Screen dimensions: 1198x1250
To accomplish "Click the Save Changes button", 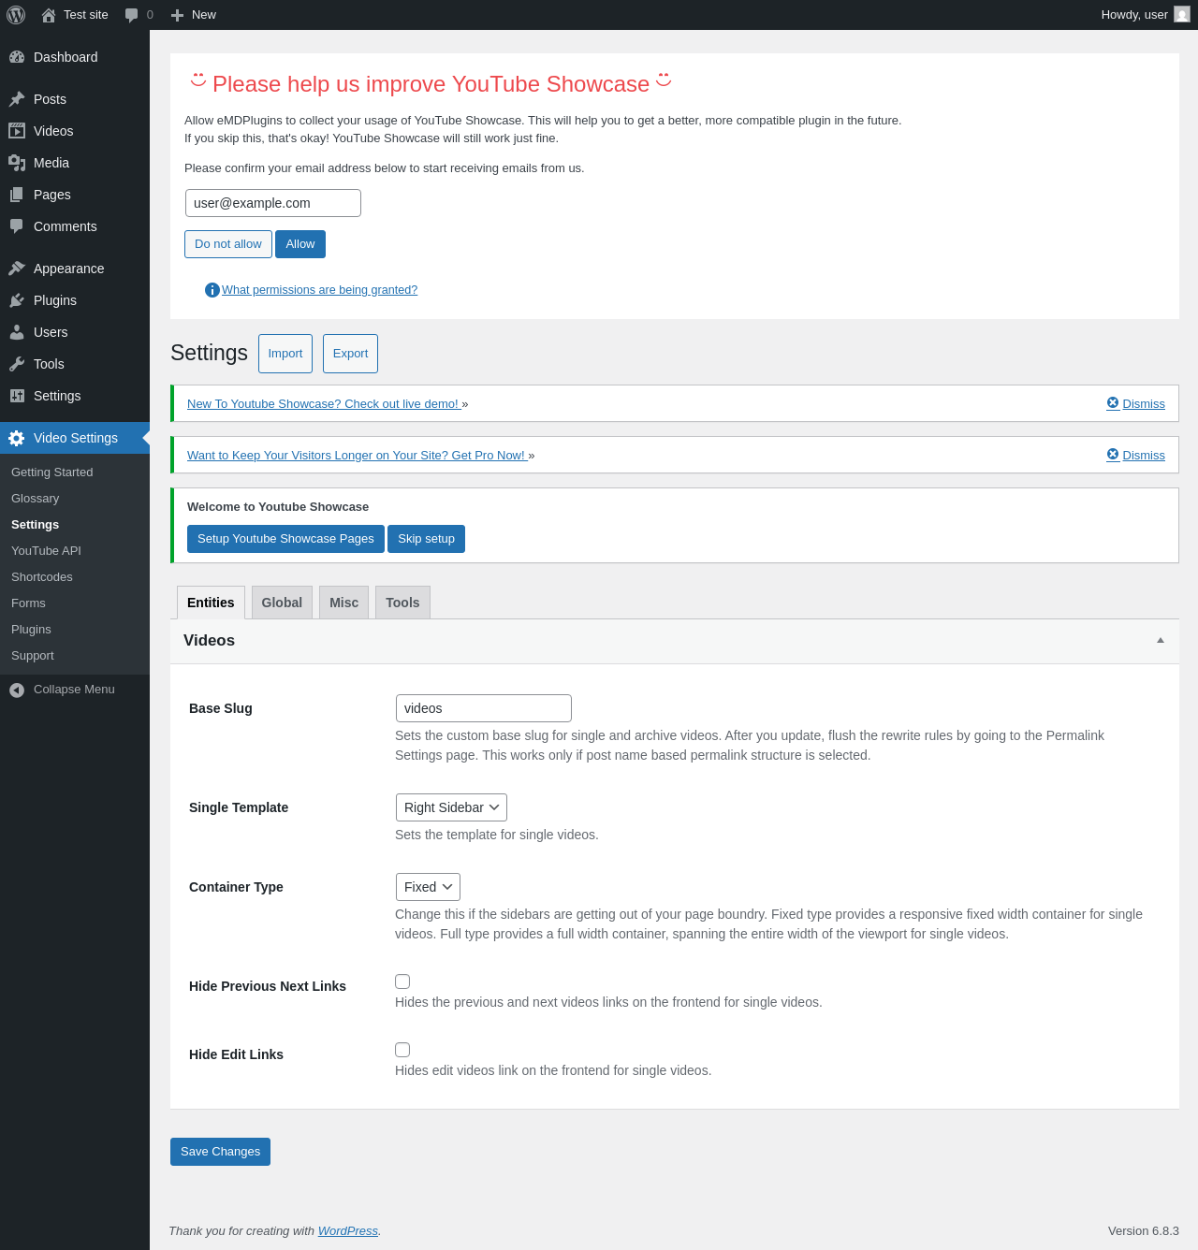I will (220, 1152).
